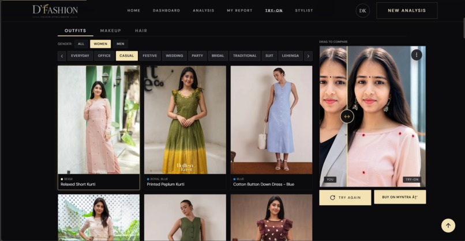Set the gender filter to Women
Image resolution: width=465 pixels, height=241 pixels.
100,44
